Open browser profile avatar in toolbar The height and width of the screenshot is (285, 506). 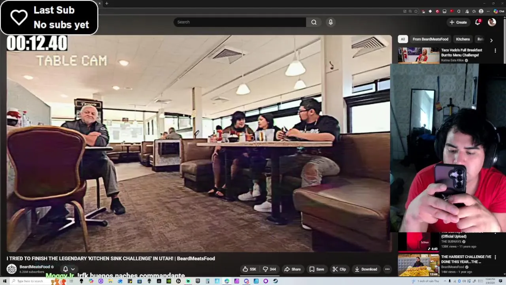pyautogui.click(x=481, y=11)
